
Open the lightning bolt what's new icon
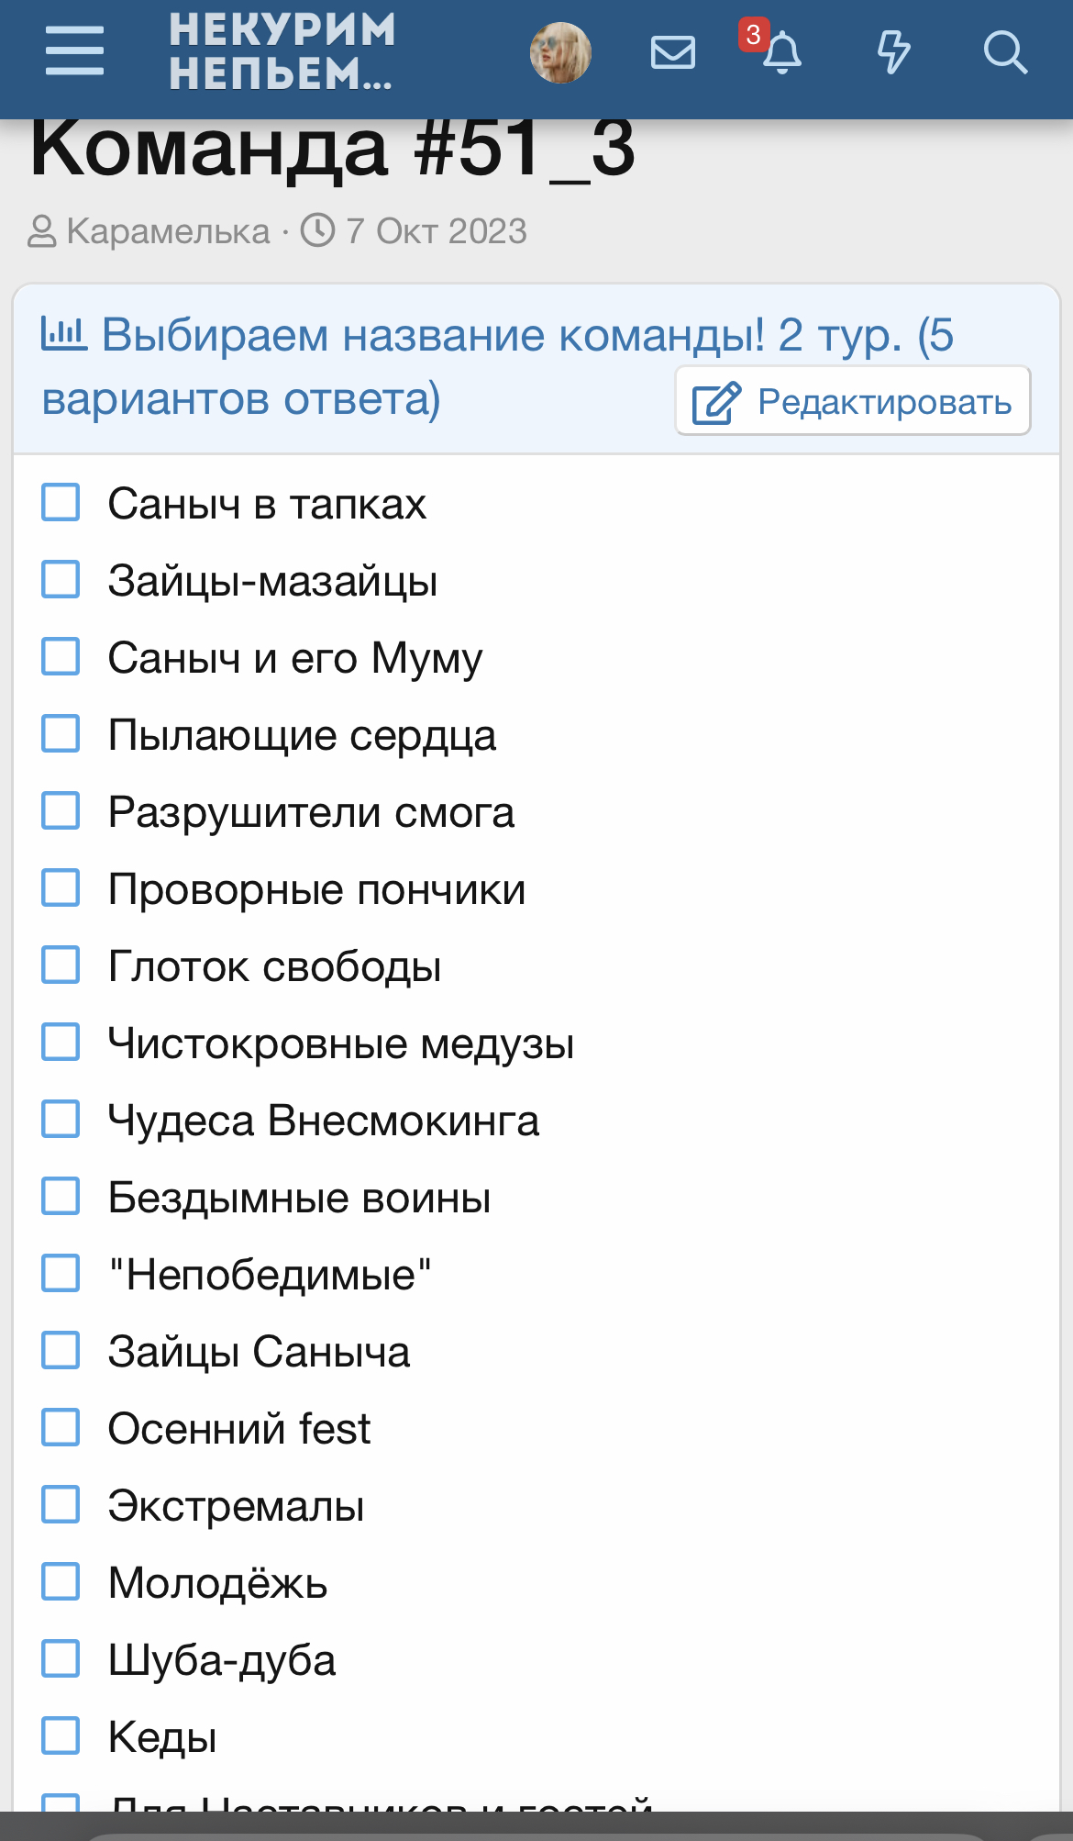892,52
